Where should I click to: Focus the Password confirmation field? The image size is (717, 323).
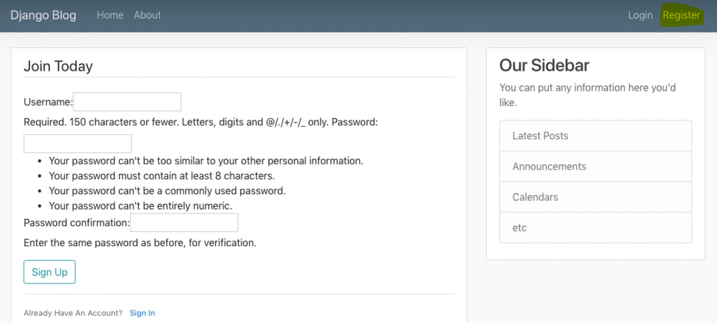pos(184,223)
